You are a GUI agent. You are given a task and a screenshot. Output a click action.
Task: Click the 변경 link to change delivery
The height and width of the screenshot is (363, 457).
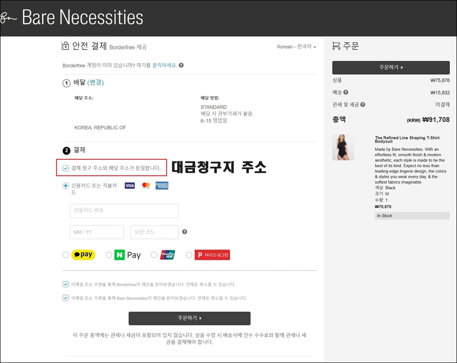pos(96,82)
